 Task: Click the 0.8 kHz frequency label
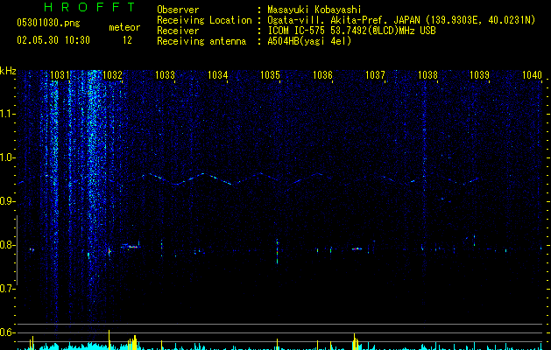[x=7, y=245]
